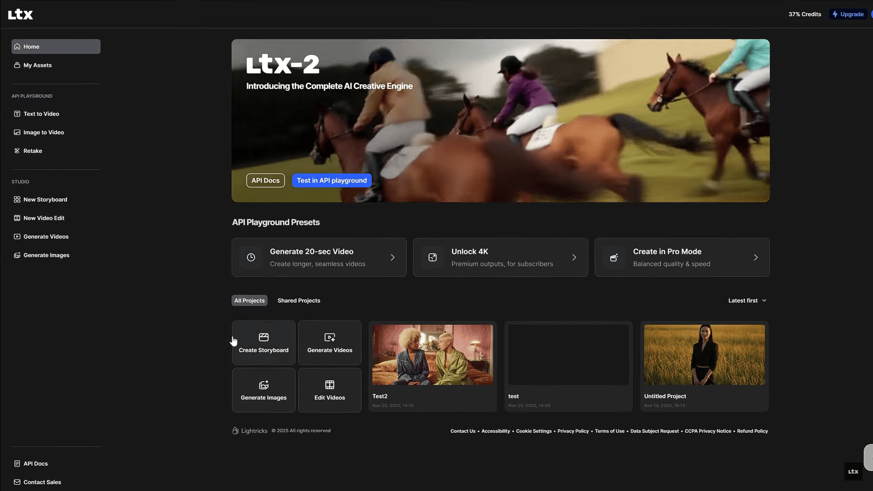The height and width of the screenshot is (491, 873).
Task: Click the New Storyboard grid icon
Action: [17, 200]
